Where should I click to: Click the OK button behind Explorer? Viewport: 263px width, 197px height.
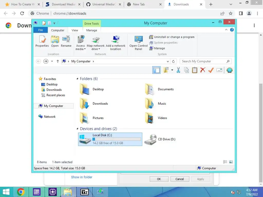(x=159, y=179)
